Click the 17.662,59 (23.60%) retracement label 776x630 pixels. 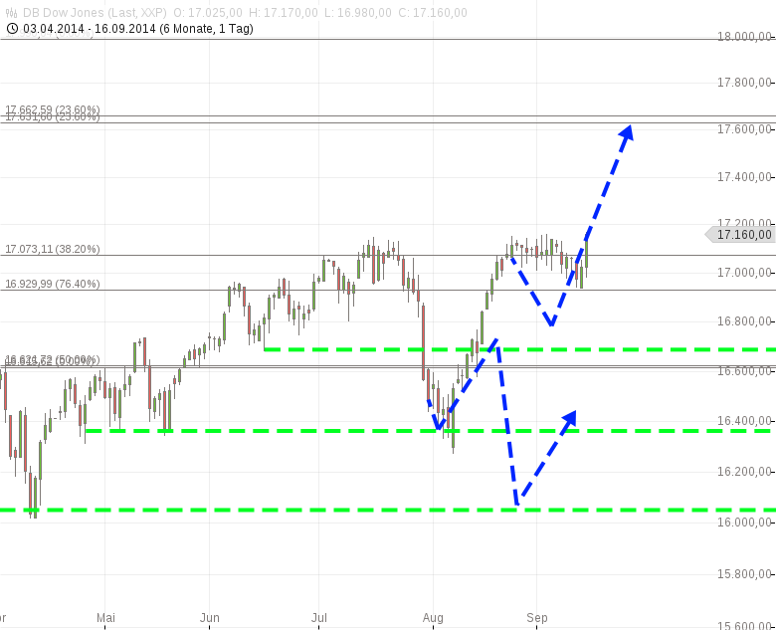tap(53, 109)
